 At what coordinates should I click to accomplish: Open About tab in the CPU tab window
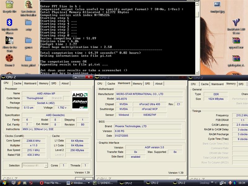[x=65, y=83]
